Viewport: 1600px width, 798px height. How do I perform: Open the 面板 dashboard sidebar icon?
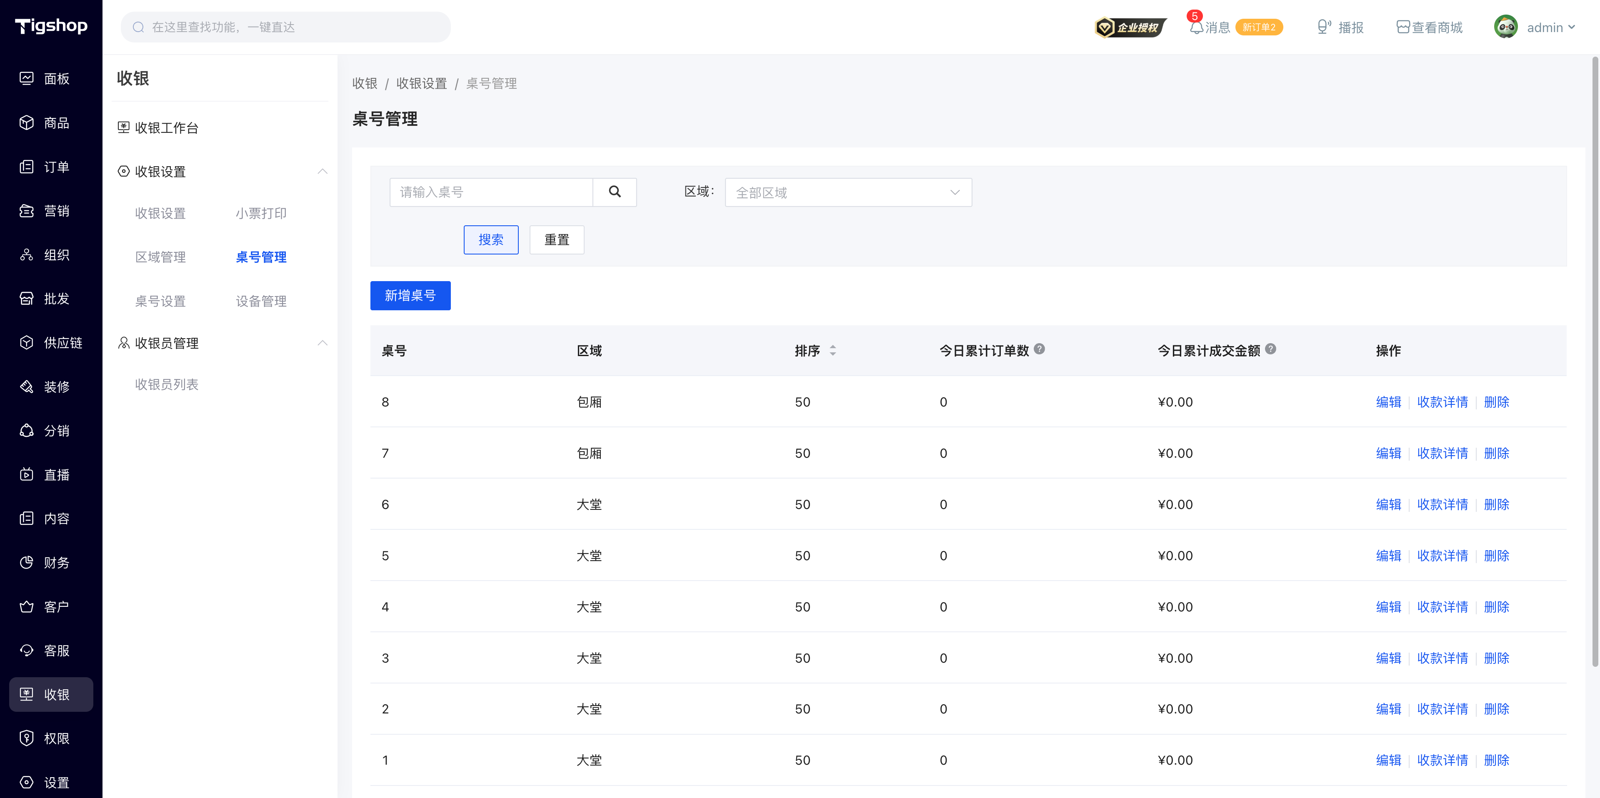click(27, 78)
